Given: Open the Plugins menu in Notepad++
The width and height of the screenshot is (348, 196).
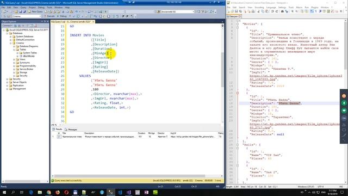Looking at the screenshot, I should coord(314,7).
